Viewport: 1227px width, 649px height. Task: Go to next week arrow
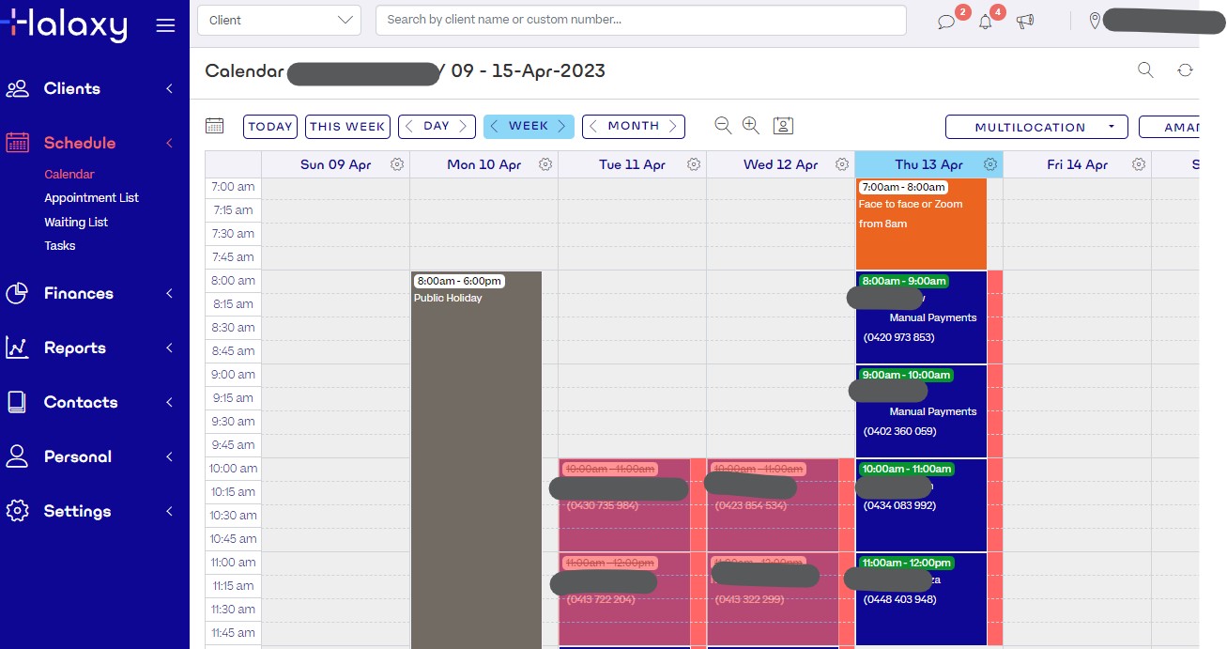tap(561, 127)
